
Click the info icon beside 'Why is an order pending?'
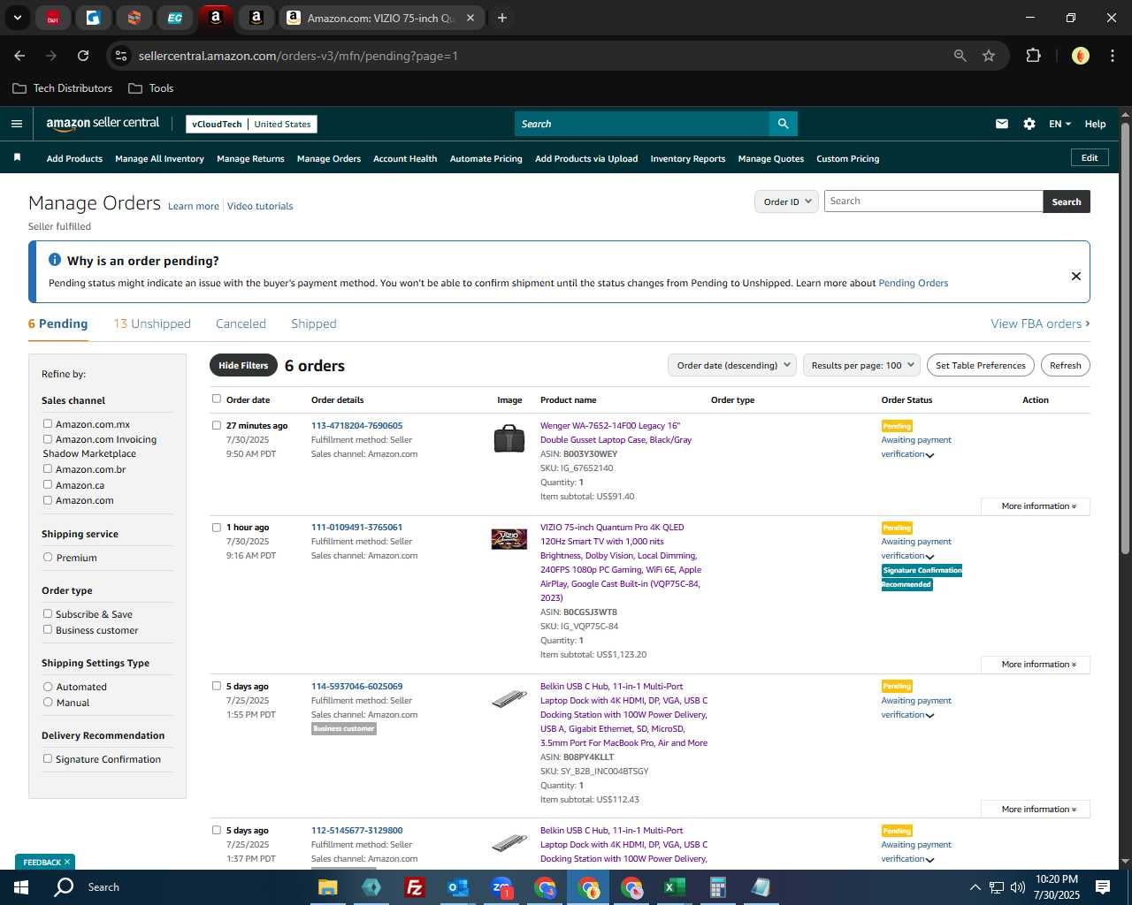point(55,260)
